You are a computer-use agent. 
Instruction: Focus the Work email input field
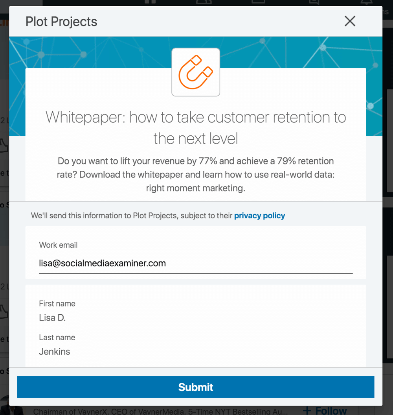(196, 264)
